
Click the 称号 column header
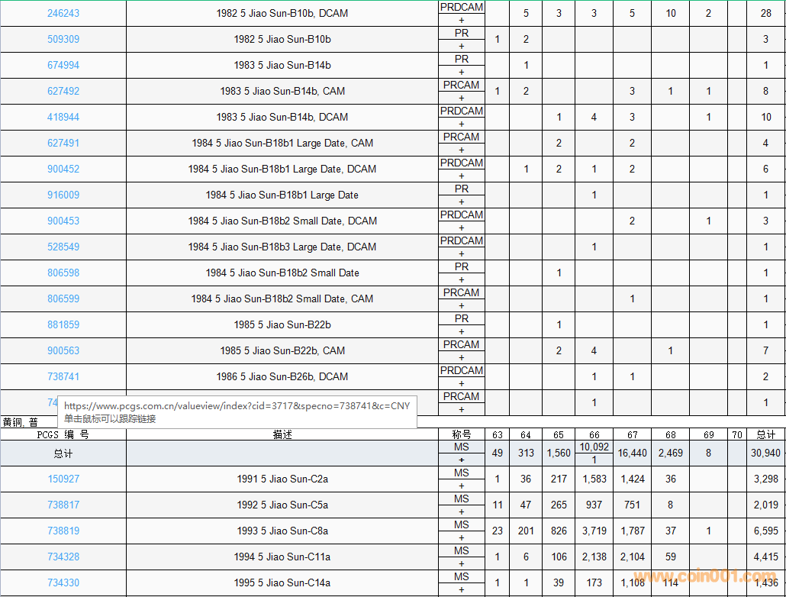coord(462,434)
